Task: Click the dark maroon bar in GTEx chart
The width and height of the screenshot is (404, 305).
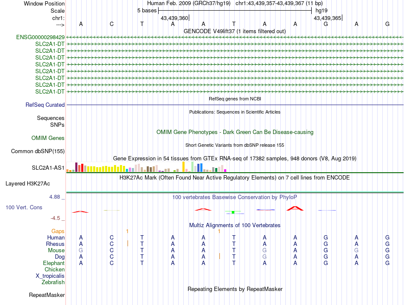Action: pos(76,167)
